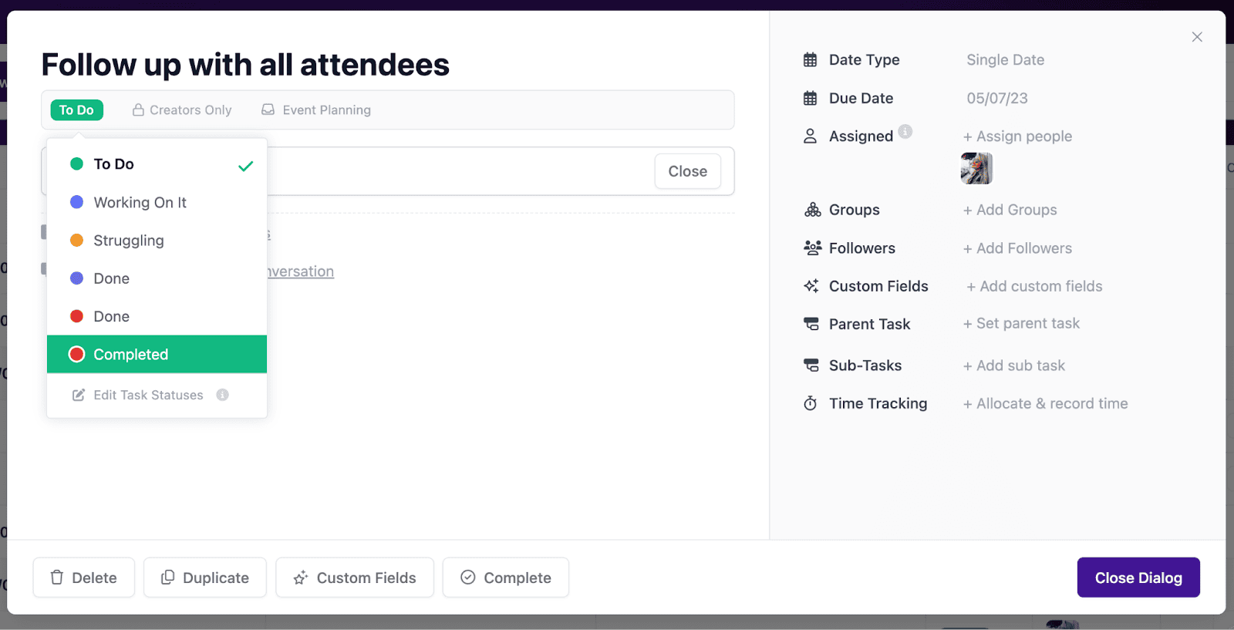Click the calendar icon beside Due Date
Viewport: 1234px width, 630px height.
[x=810, y=98]
